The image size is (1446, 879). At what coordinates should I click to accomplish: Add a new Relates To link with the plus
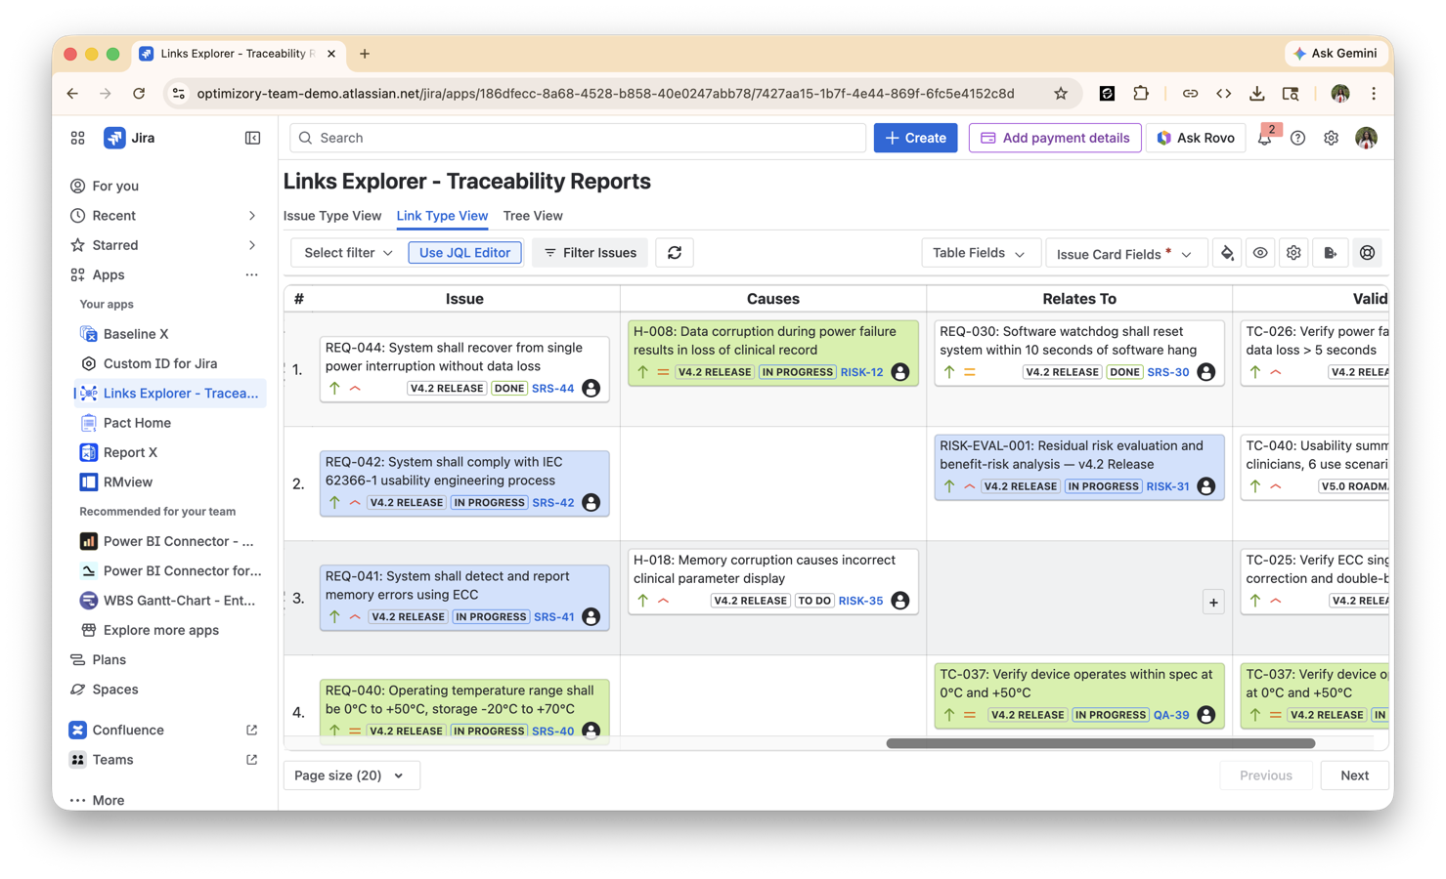click(1213, 602)
